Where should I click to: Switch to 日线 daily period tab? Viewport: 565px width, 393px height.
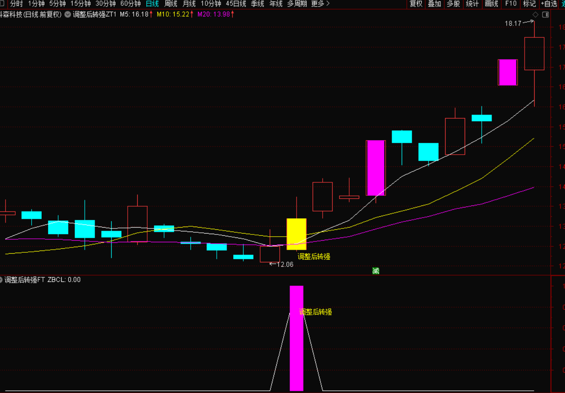tap(152, 4)
